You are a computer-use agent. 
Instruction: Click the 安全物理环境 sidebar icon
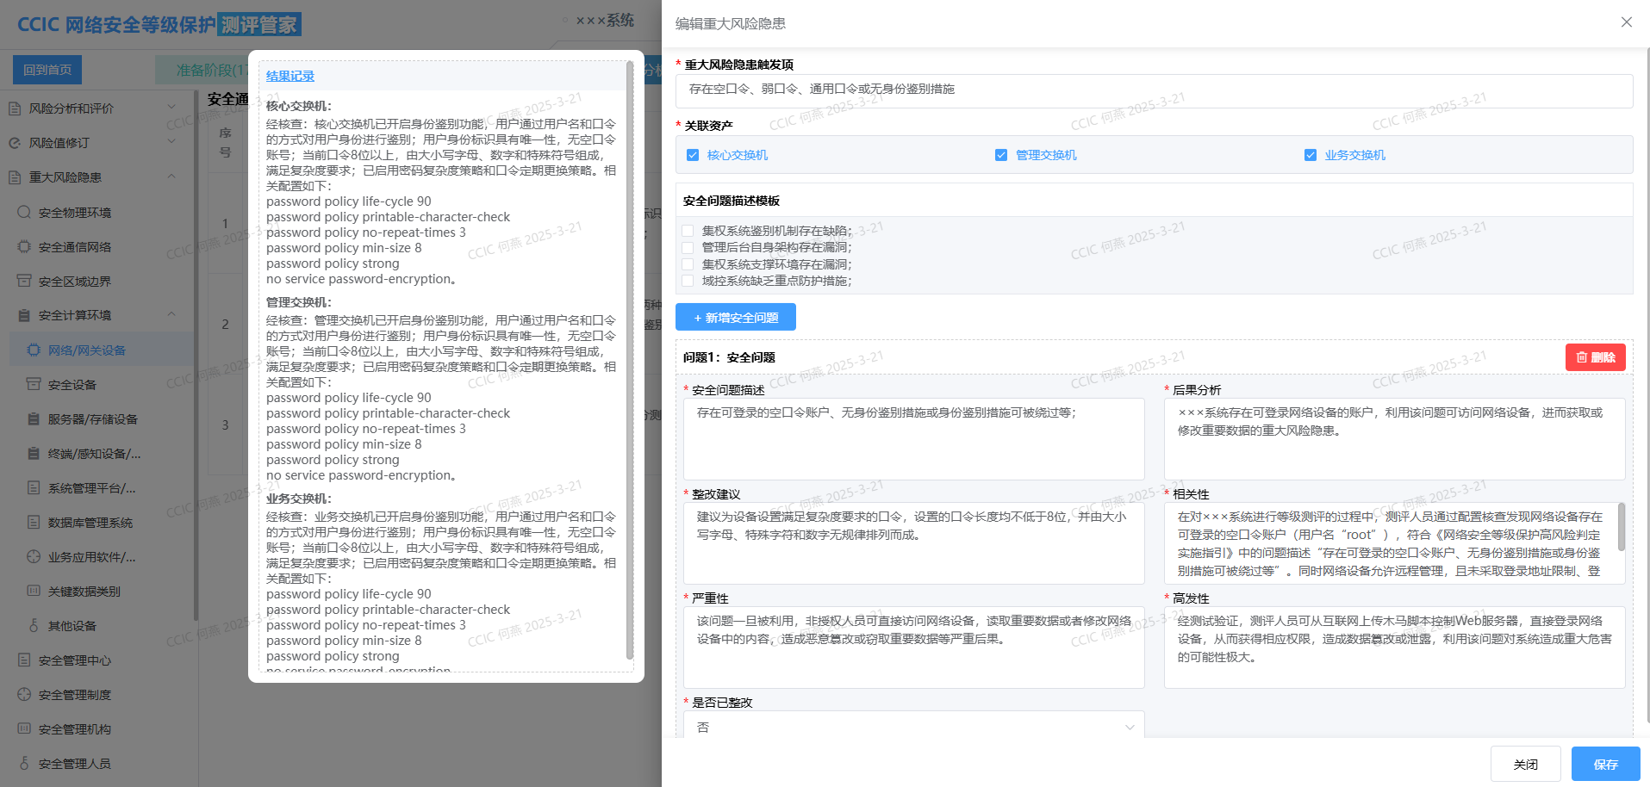click(24, 212)
